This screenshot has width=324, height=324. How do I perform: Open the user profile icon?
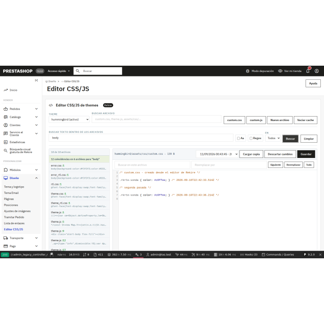(316, 71)
